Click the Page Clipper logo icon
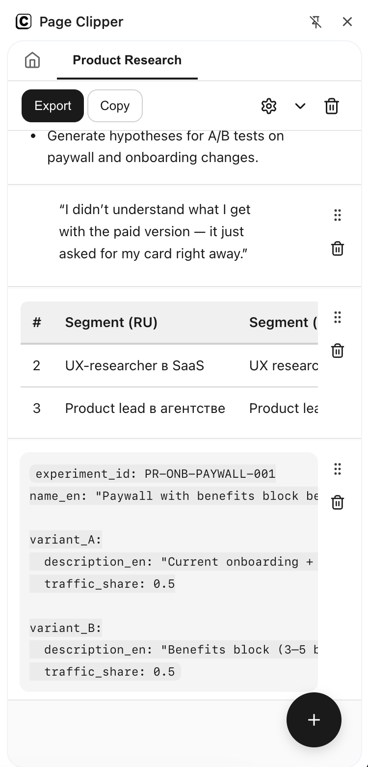The height and width of the screenshot is (767, 368). (x=24, y=22)
